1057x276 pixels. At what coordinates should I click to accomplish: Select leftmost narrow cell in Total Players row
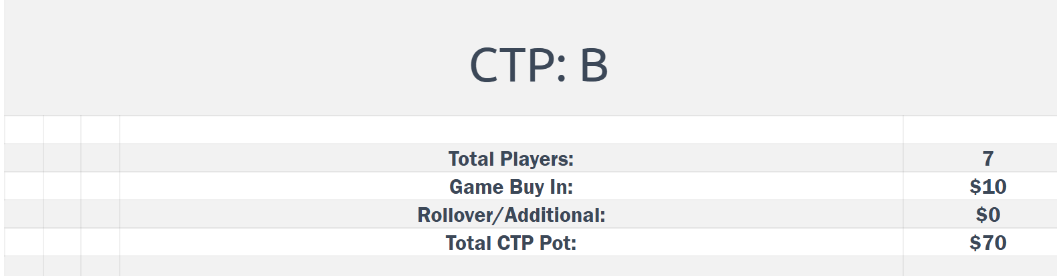tap(24, 158)
